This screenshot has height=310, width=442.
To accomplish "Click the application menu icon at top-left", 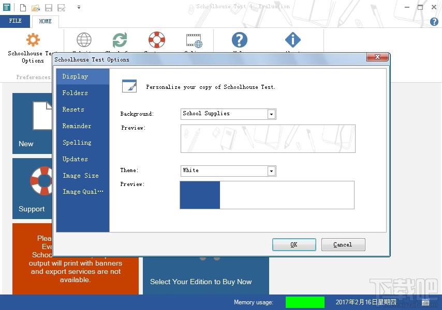I will pos(7,7).
